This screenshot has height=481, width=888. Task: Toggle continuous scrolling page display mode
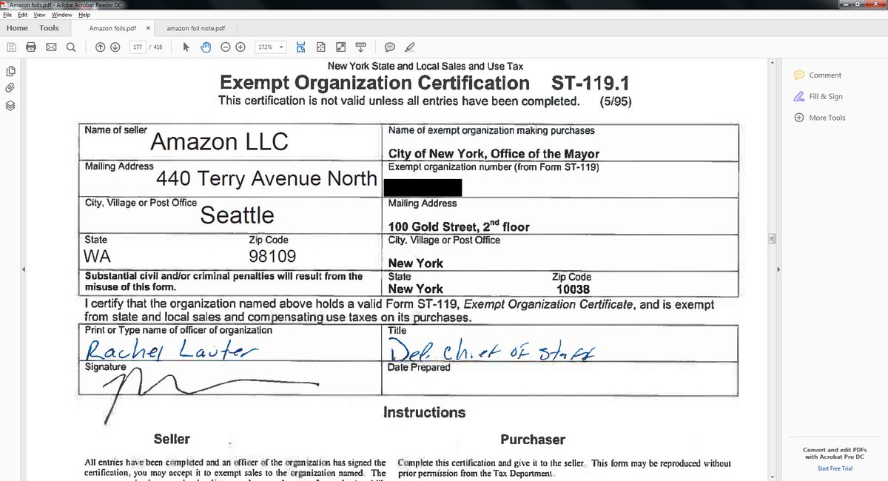300,47
